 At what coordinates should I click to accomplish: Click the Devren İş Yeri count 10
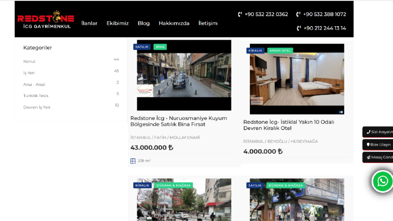(117, 105)
